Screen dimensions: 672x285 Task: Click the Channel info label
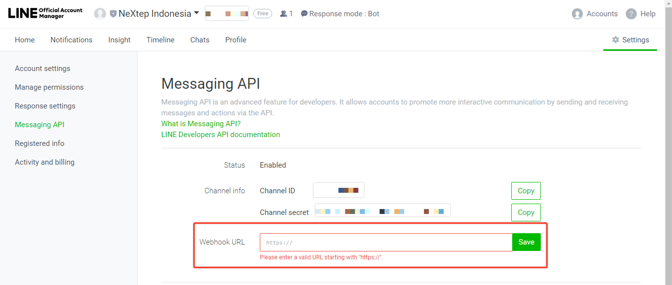(225, 191)
